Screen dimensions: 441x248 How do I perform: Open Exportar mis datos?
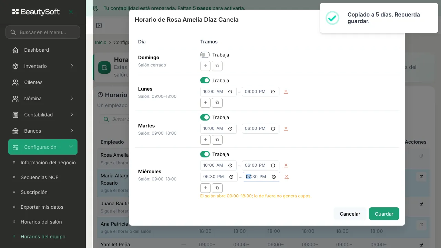tap(43, 207)
